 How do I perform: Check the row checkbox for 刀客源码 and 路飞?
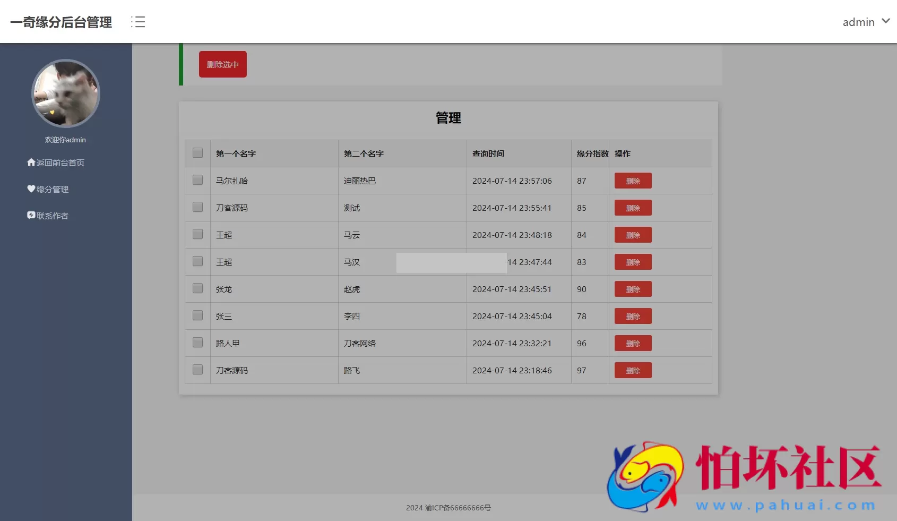tap(197, 370)
